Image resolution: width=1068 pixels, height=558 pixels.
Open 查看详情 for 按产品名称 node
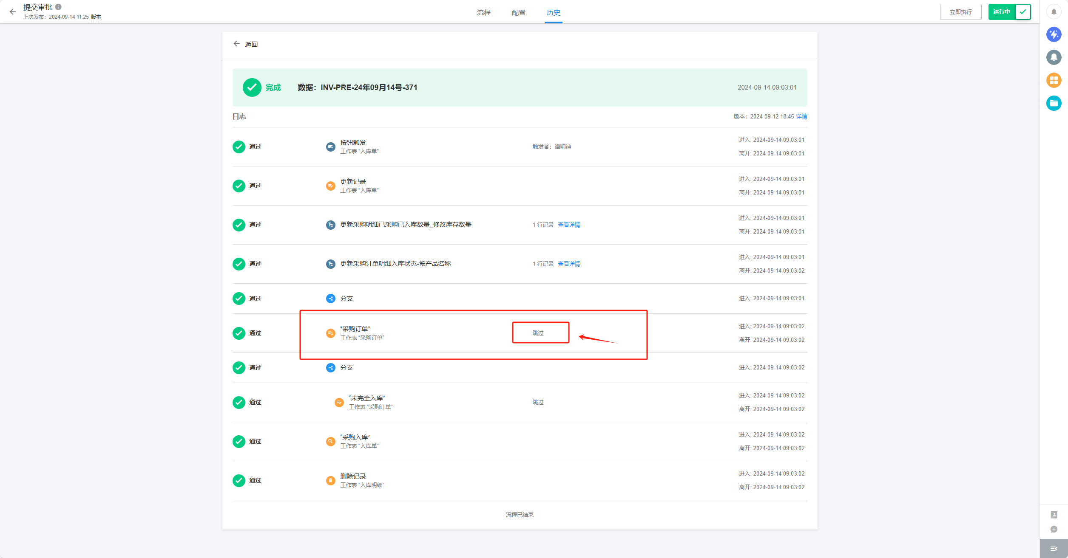568,264
